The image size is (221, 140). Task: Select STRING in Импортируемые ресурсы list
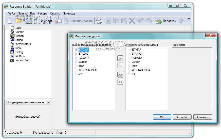click(x=136, y=54)
